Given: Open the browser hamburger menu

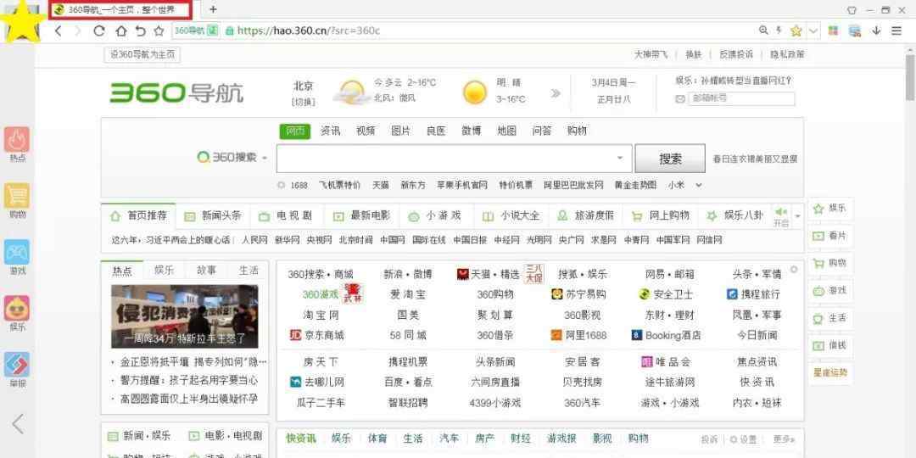Looking at the screenshot, I should pyautogui.click(x=896, y=31).
